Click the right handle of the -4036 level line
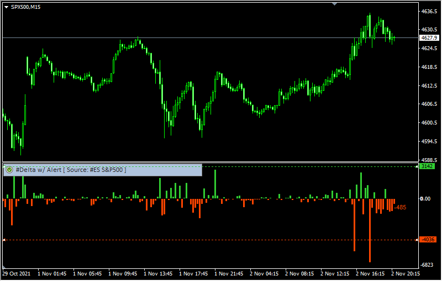 (x=416, y=240)
